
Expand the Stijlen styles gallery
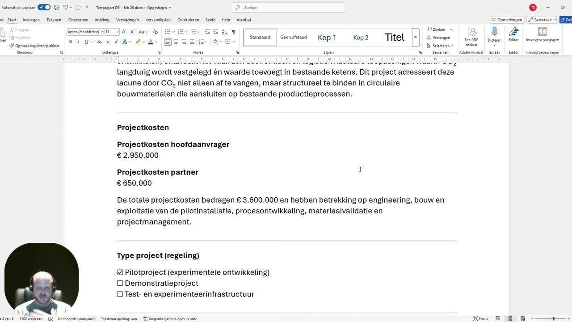pyautogui.click(x=415, y=37)
